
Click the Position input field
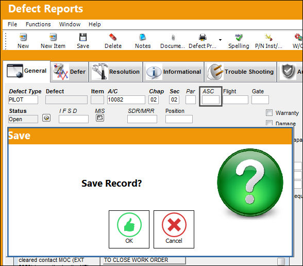point(179,119)
